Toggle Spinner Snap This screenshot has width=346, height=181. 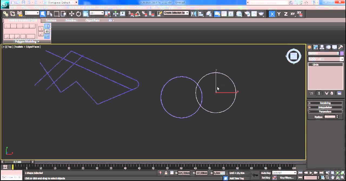pyautogui.click(x=151, y=14)
